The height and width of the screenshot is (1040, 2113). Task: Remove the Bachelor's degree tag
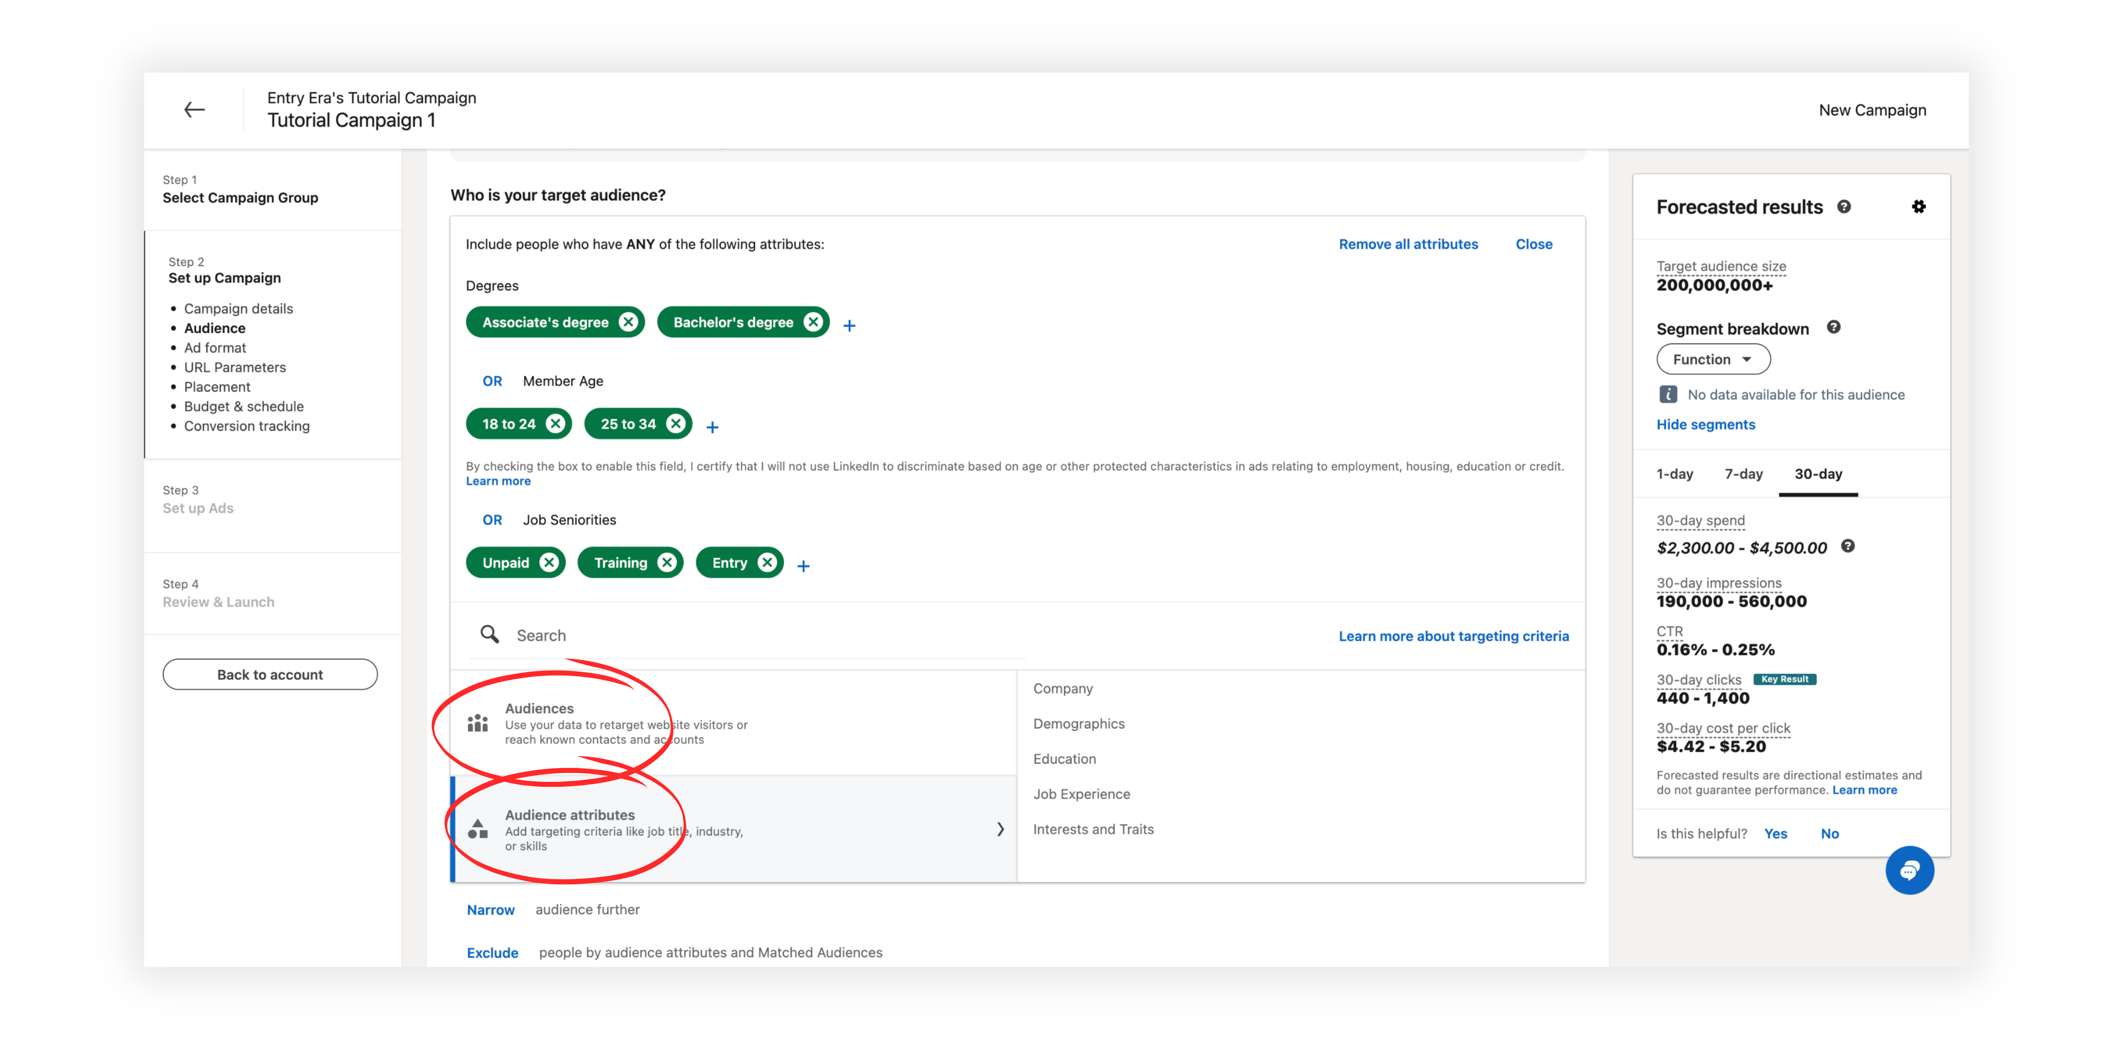pyautogui.click(x=813, y=322)
